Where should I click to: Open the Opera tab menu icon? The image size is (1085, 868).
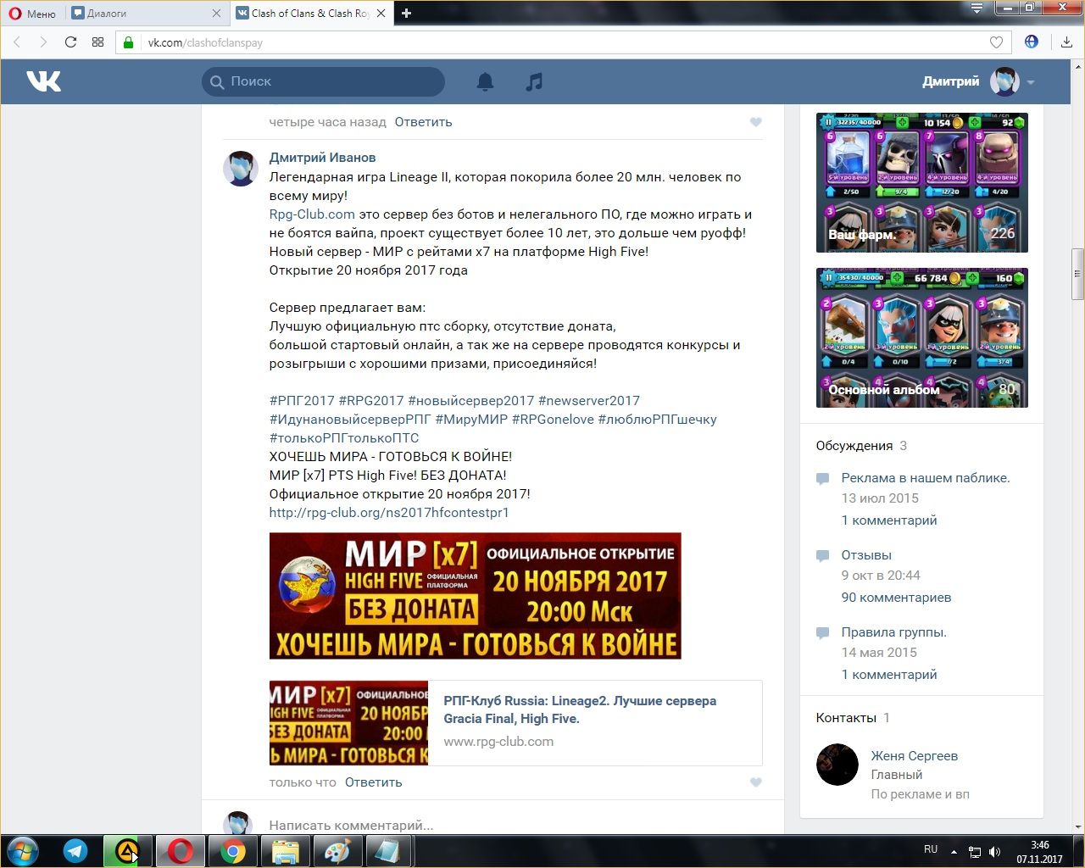point(976,8)
